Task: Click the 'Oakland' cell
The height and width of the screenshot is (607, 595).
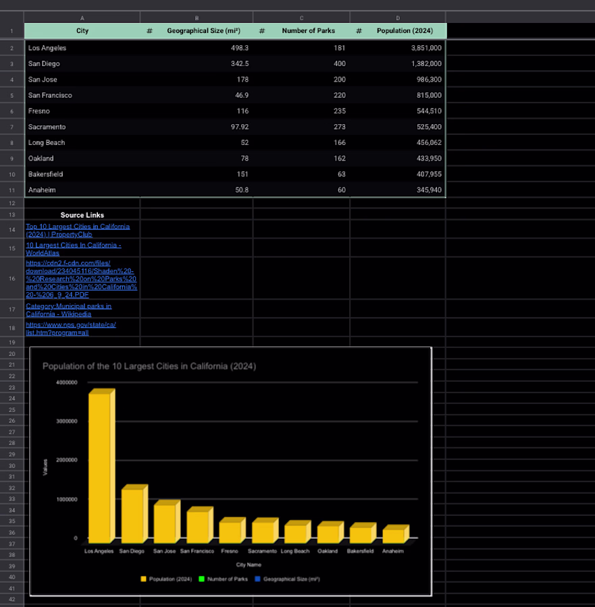Action: click(x=82, y=158)
